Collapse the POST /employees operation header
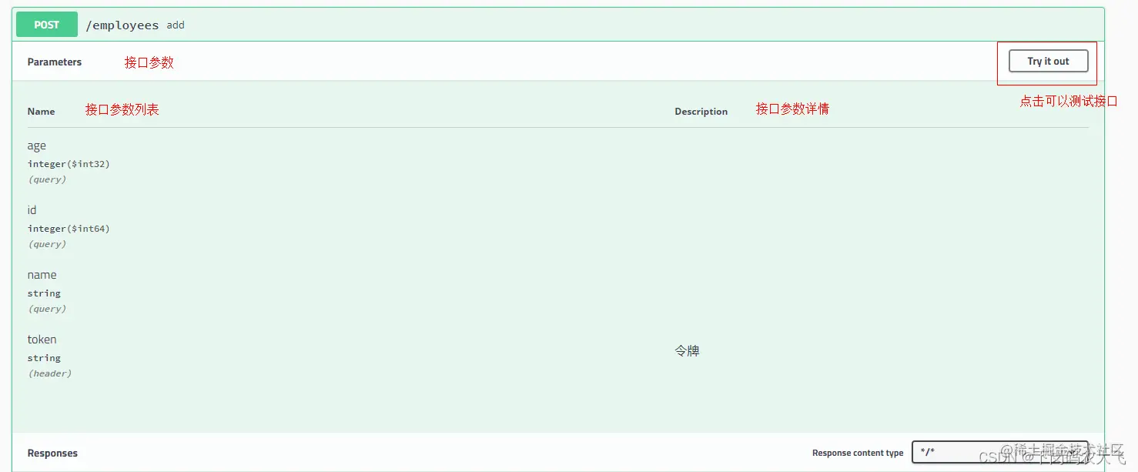The height and width of the screenshot is (472, 1138). click(x=558, y=25)
